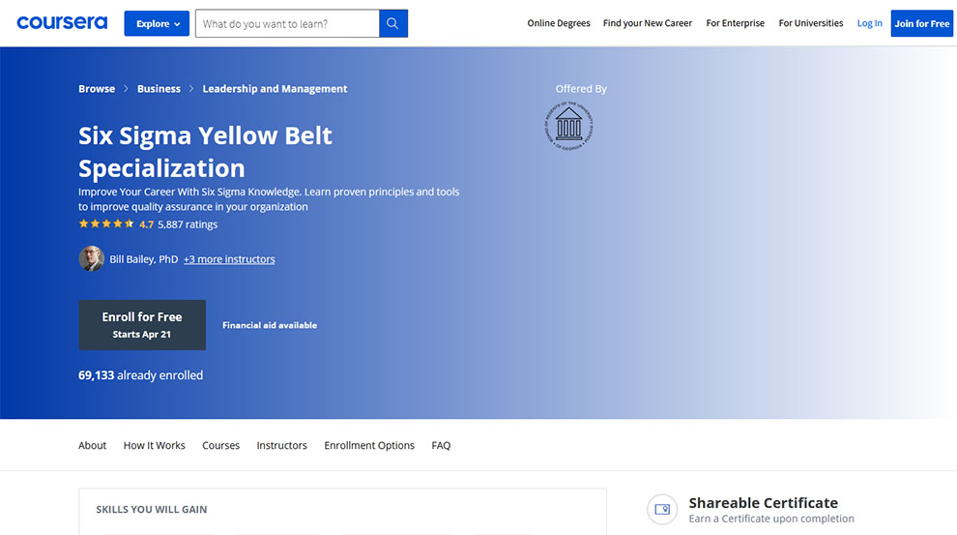Show +3 more instructors
This screenshot has width=957, height=535.
[x=229, y=259]
